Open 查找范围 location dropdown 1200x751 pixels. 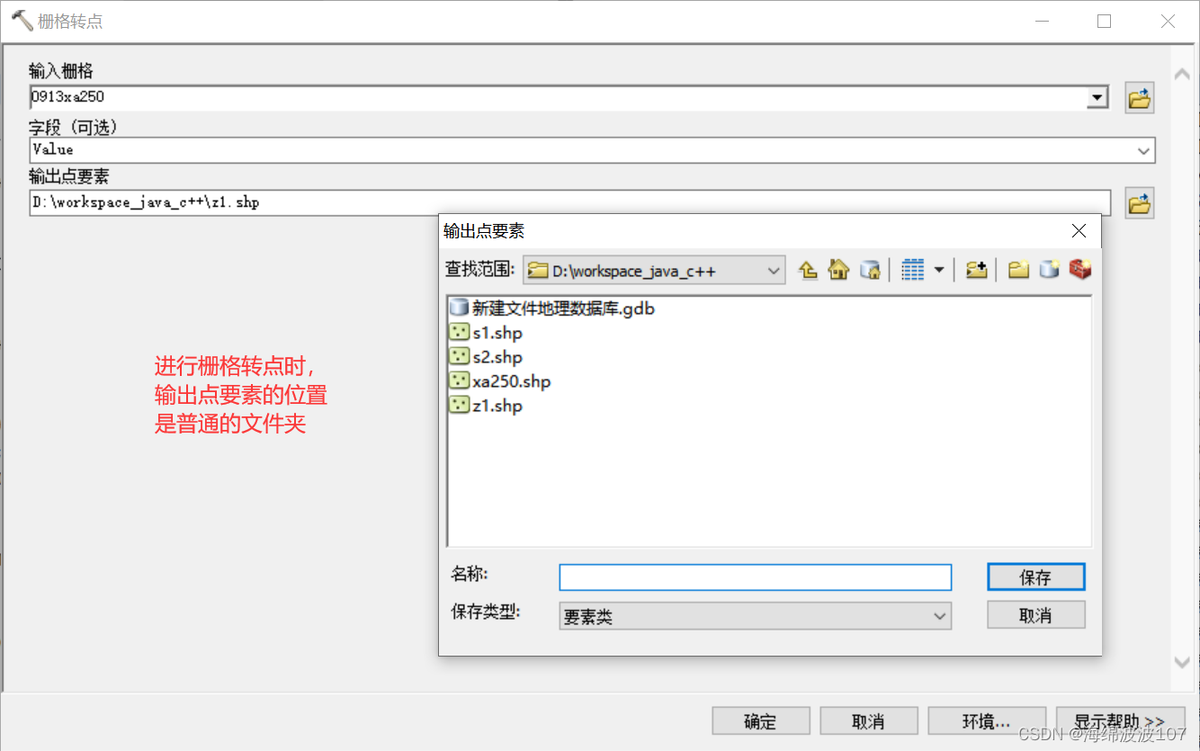654,270
